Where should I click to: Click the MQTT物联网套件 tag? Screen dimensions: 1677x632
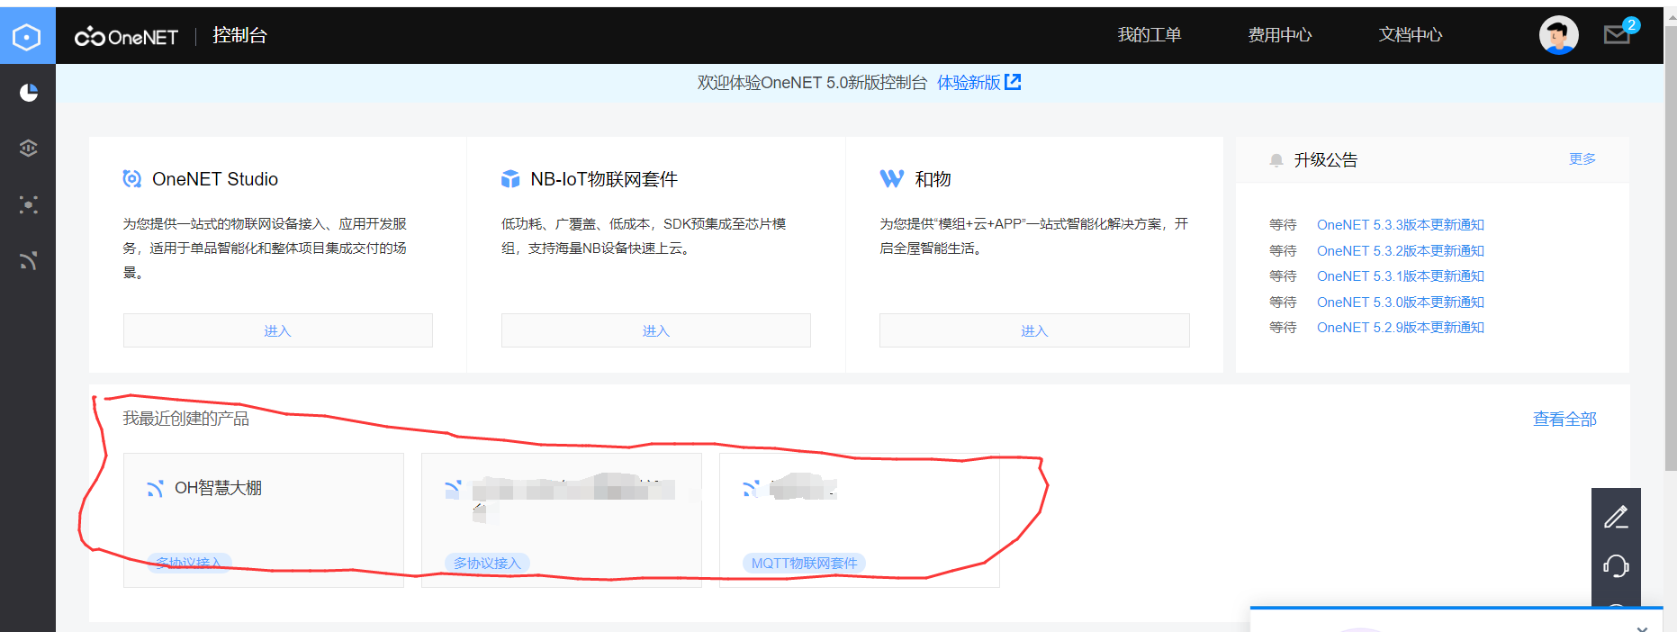[805, 564]
